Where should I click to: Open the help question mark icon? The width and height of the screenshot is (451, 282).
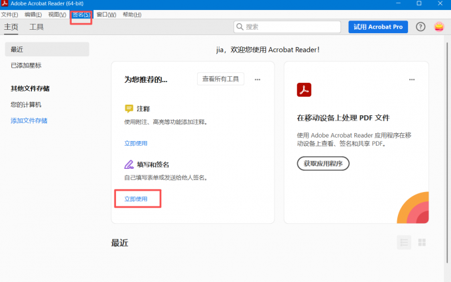tap(420, 27)
